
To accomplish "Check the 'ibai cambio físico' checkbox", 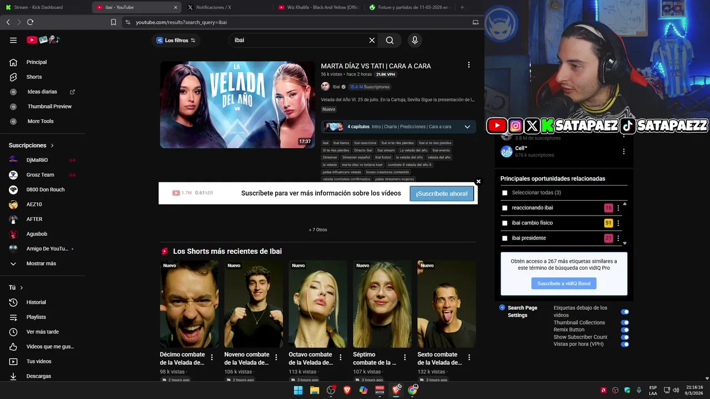I will tap(505, 223).
